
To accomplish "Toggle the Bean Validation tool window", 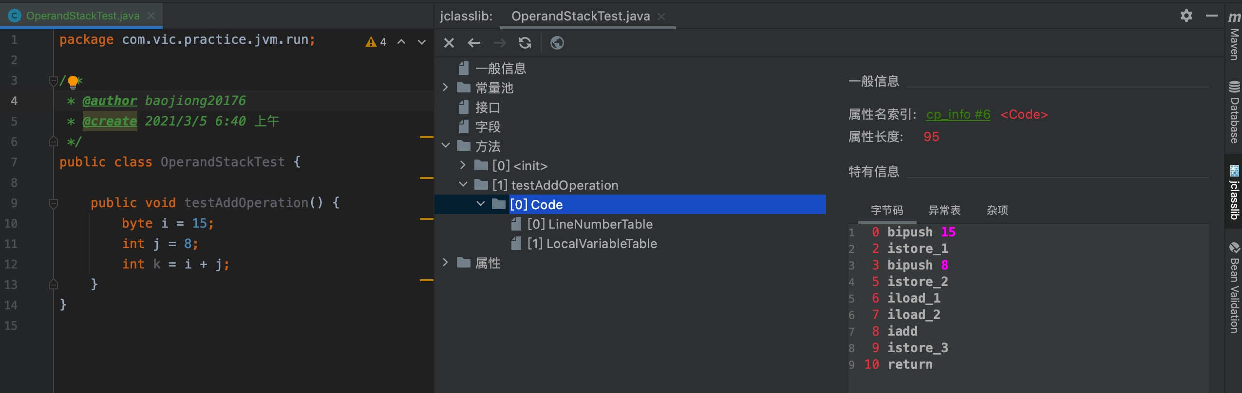I will click(1234, 287).
